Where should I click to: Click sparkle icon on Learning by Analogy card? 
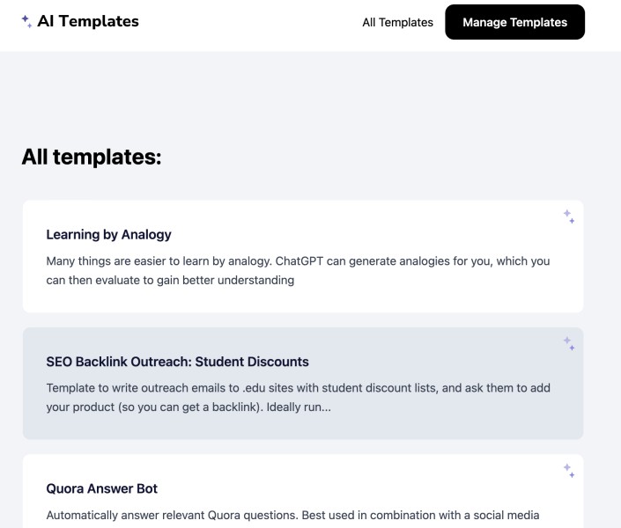pos(569,216)
